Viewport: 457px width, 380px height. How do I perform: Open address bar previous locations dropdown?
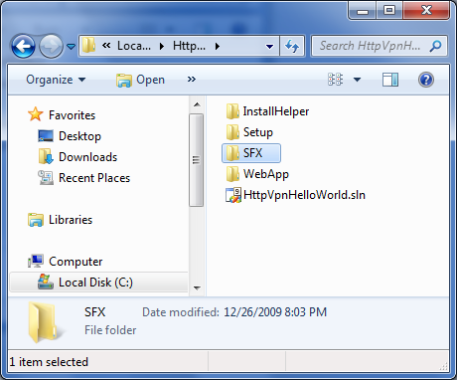click(270, 47)
